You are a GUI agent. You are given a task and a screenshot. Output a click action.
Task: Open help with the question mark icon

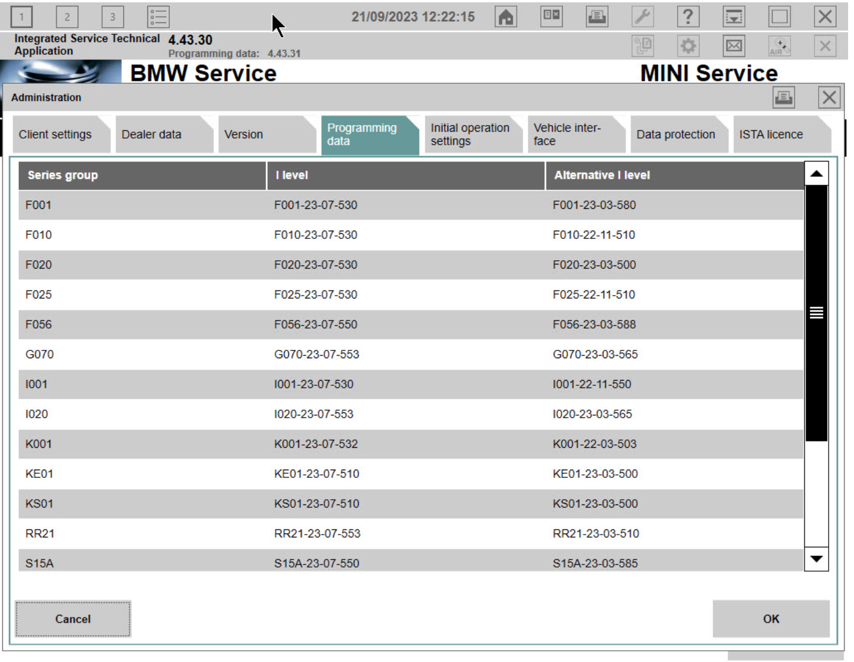click(688, 17)
